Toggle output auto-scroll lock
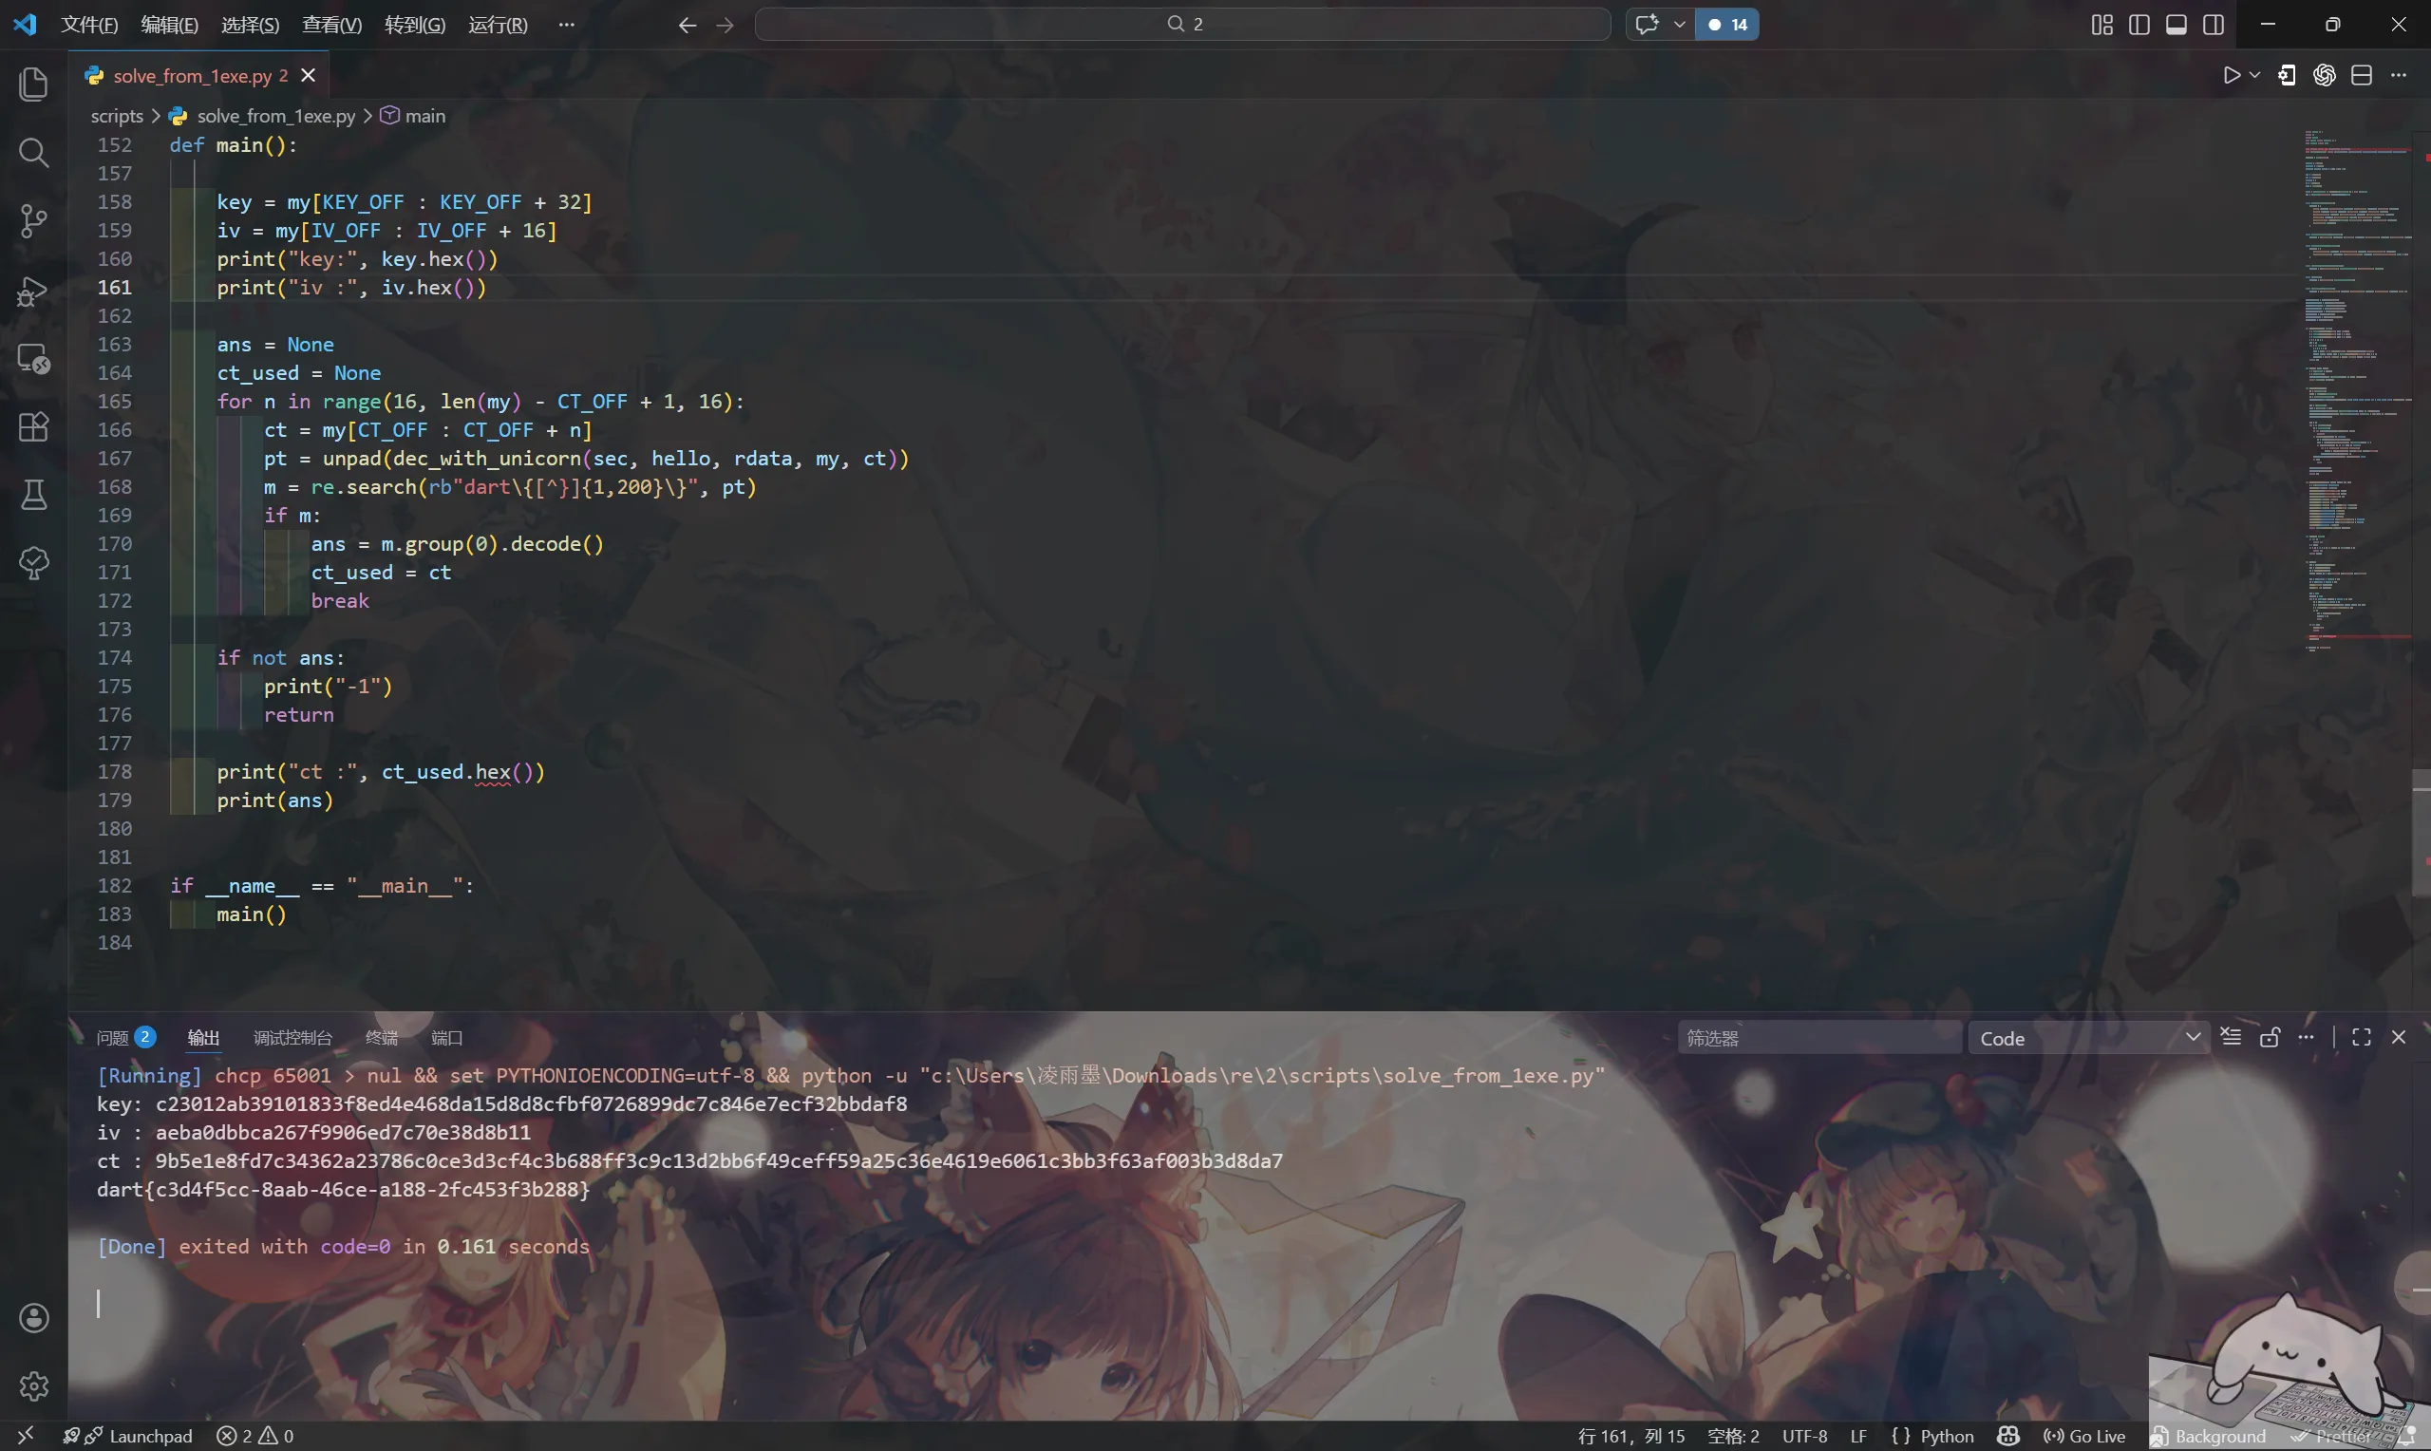This screenshot has height=1451, width=2431. pyautogui.click(x=2270, y=1037)
